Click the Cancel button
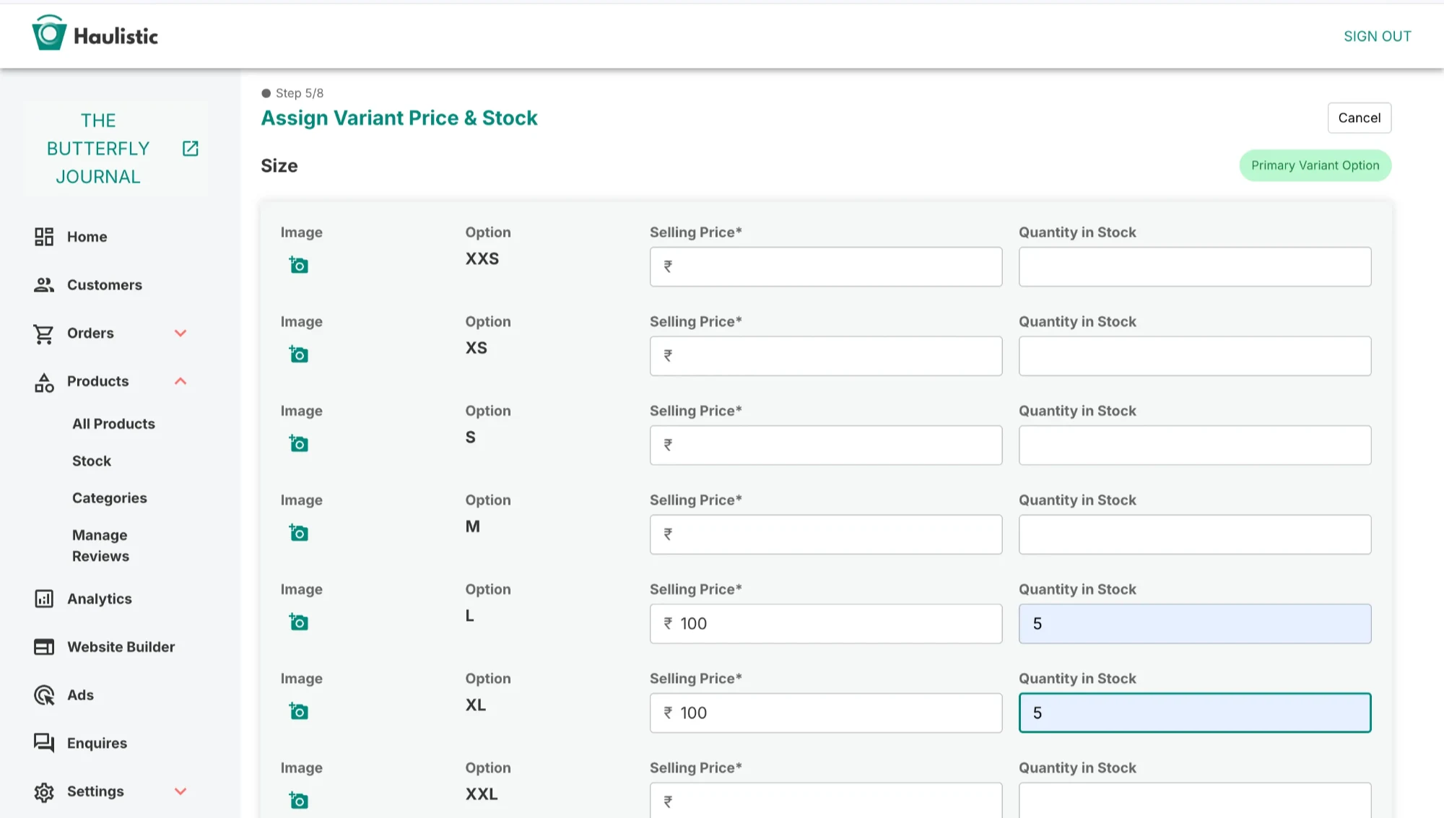Screen dimensions: 1444x818 click(x=1359, y=118)
